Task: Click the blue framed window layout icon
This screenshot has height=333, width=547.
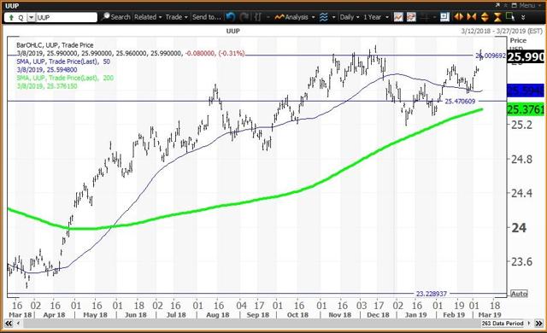Action: tap(444, 17)
